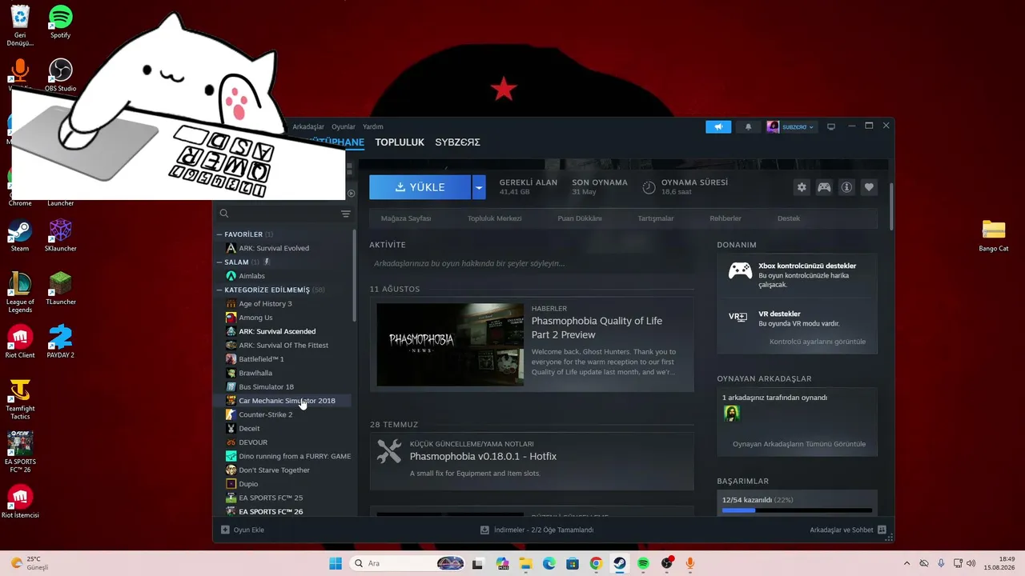Open Bango Cat folder on the desktop

994,236
